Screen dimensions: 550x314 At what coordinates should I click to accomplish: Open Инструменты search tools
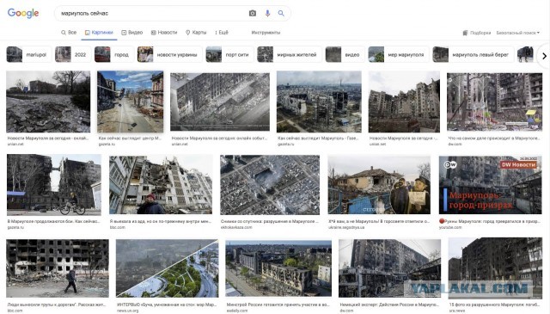(266, 33)
